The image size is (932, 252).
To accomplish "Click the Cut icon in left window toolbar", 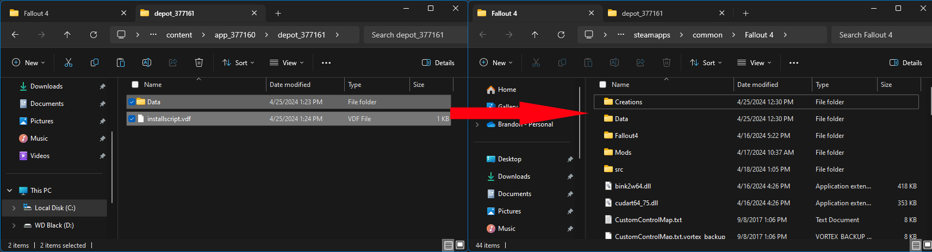I will [x=69, y=62].
